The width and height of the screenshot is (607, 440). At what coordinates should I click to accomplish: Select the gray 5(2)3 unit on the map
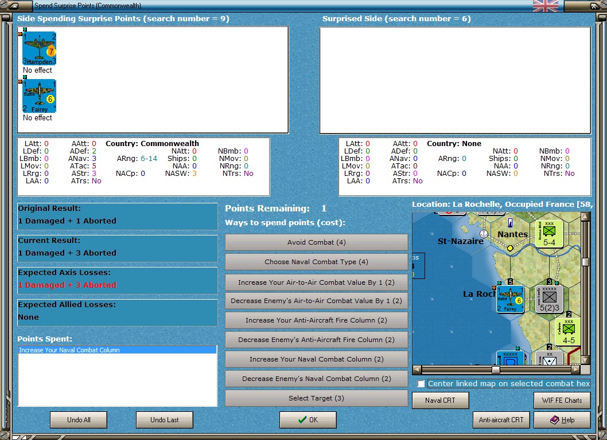[x=549, y=299]
